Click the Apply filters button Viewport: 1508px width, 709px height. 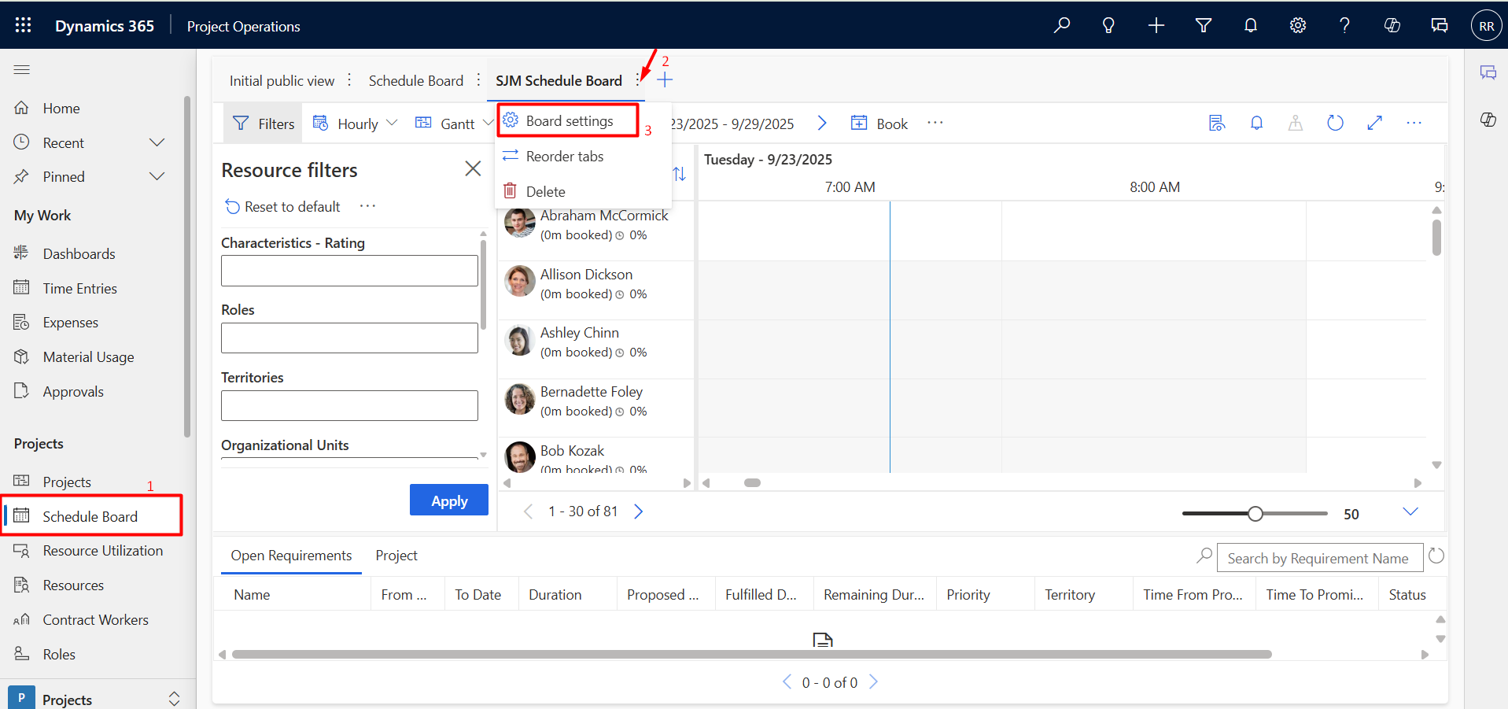(x=449, y=500)
